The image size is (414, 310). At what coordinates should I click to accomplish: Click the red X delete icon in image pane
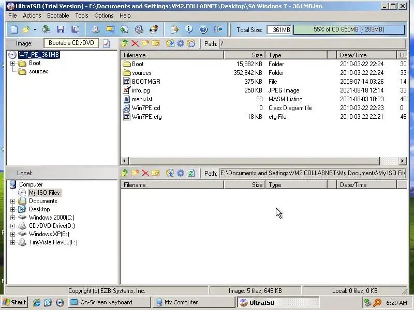(x=135, y=43)
